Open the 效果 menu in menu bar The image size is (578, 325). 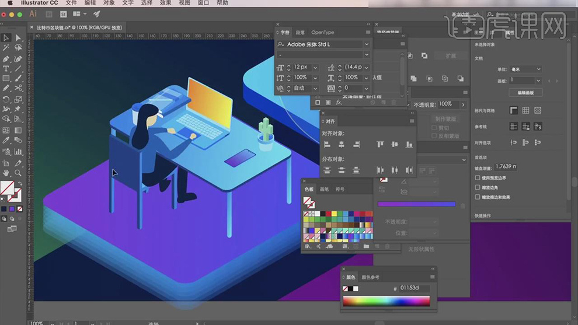pyautogui.click(x=166, y=3)
